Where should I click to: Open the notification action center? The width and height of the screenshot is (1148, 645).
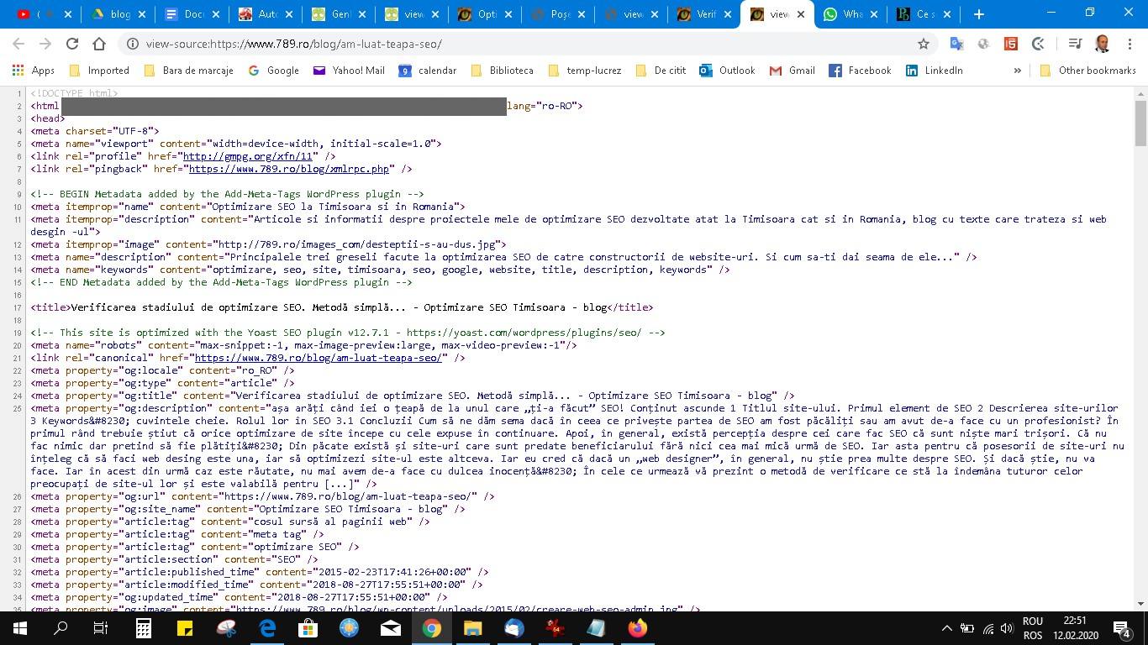(1122, 628)
